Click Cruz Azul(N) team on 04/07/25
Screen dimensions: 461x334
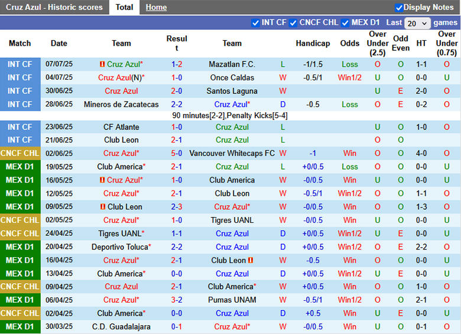[x=121, y=77]
